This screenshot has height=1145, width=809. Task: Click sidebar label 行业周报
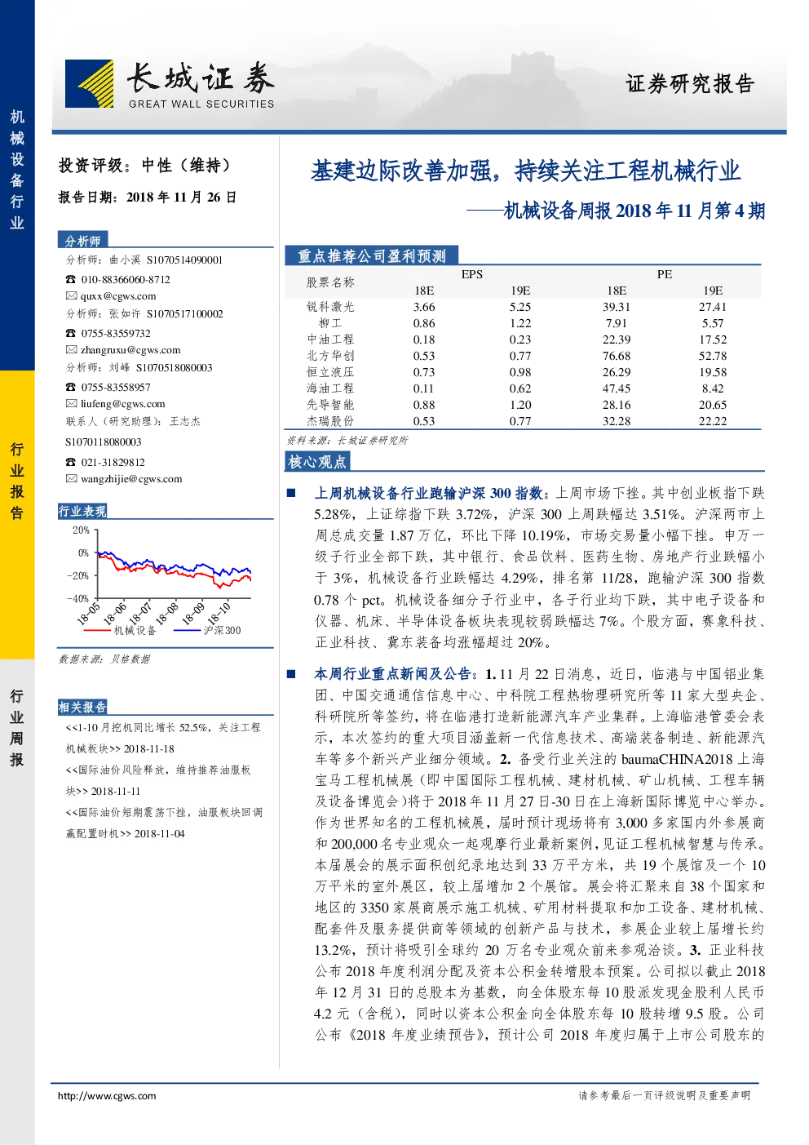[x=17, y=727]
